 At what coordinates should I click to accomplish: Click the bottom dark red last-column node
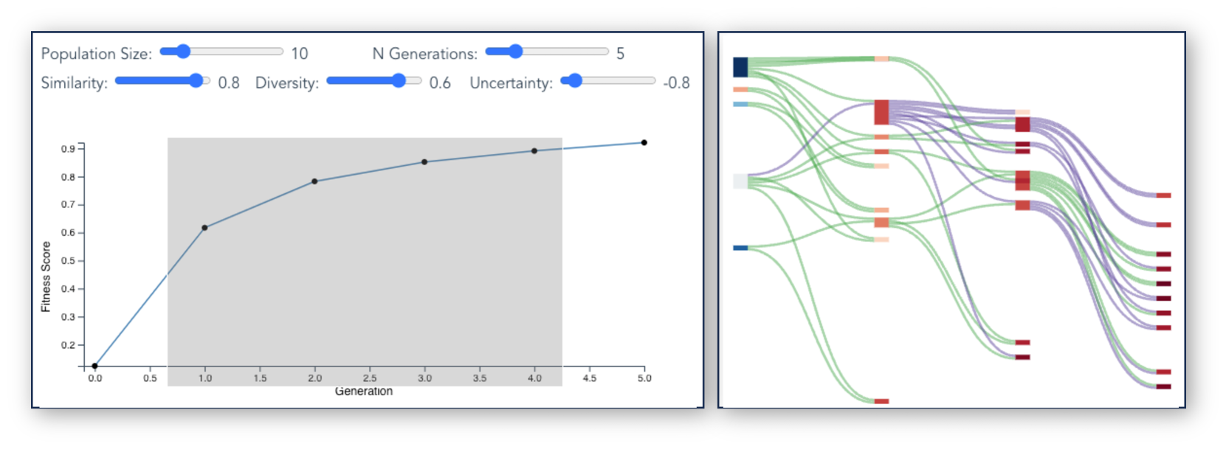pos(1163,386)
